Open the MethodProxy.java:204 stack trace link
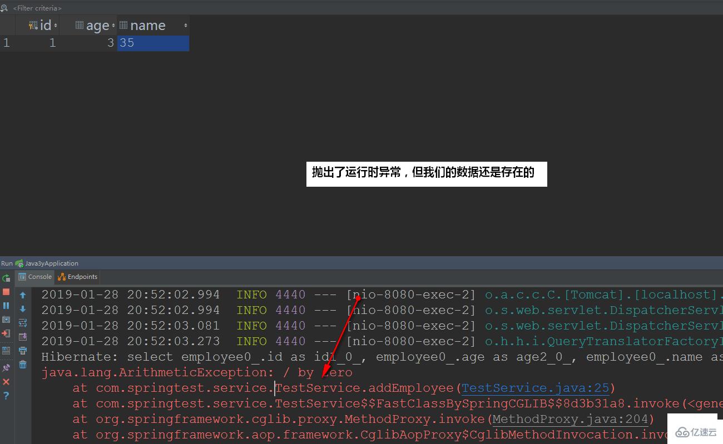Screen dimensions: 723x444 [x=570, y=419]
